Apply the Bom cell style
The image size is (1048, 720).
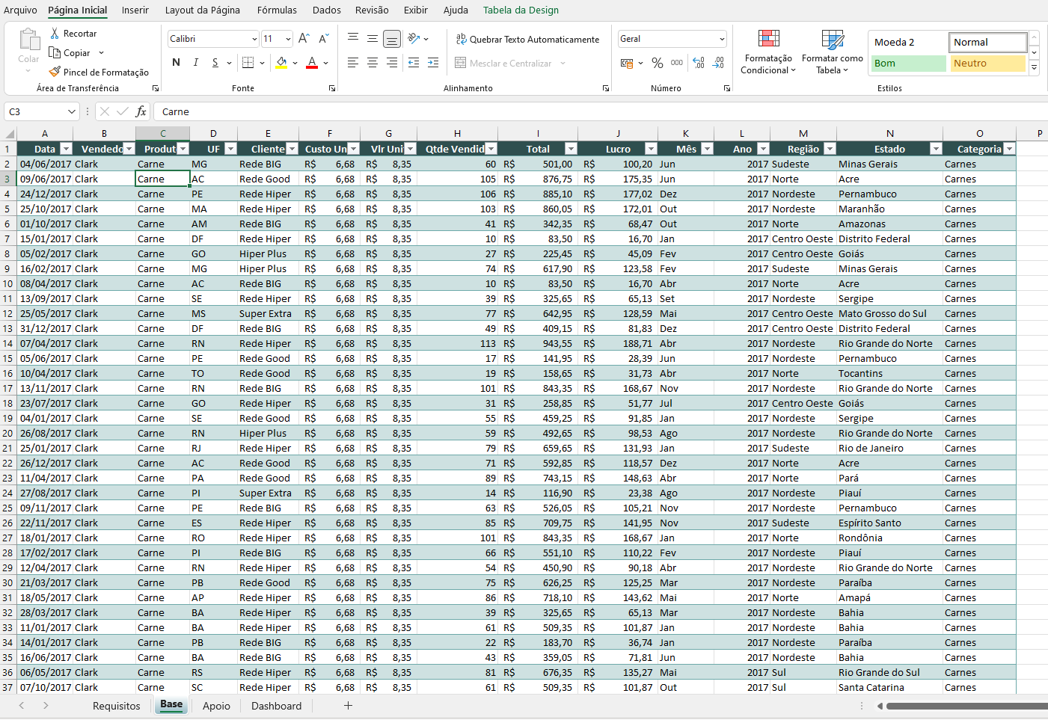coord(908,64)
